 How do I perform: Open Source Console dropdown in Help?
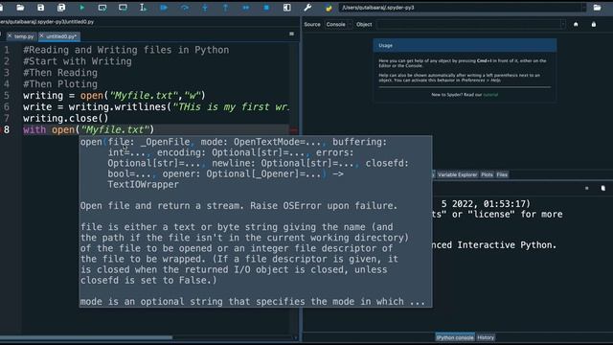point(338,24)
